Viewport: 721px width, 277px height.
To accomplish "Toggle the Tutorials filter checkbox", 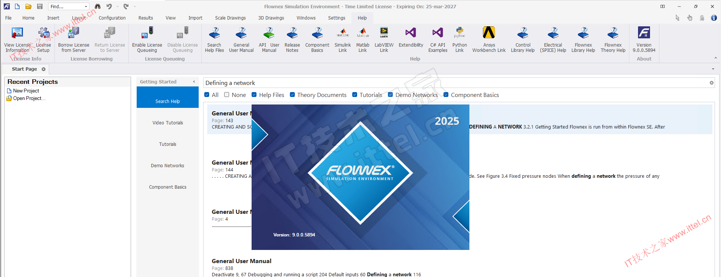I will coord(355,95).
